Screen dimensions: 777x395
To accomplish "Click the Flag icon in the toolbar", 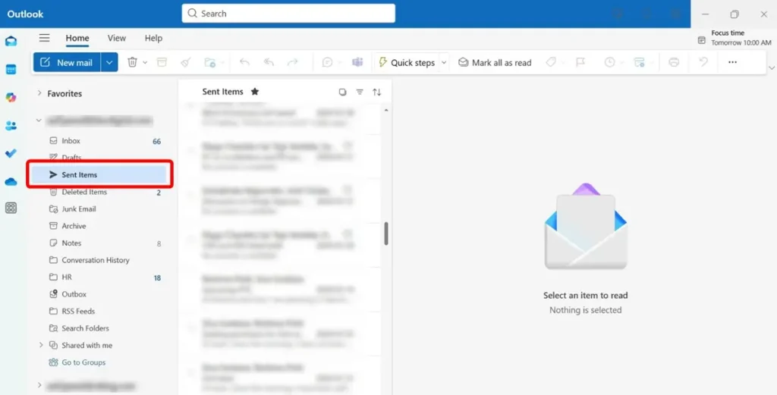I will tap(580, 62).
